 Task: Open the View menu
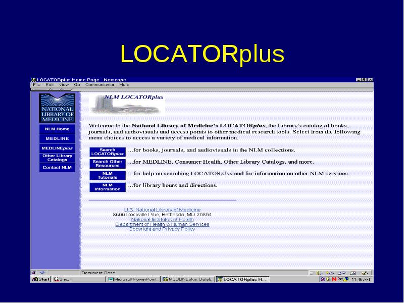tap(64, 85)
